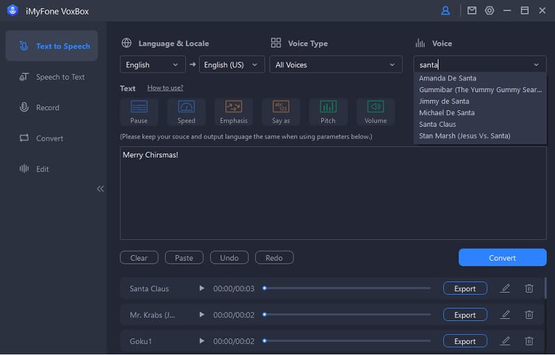Apply the Emphasis tool
The height and width of the screenshot is (355, 555).
234,112
